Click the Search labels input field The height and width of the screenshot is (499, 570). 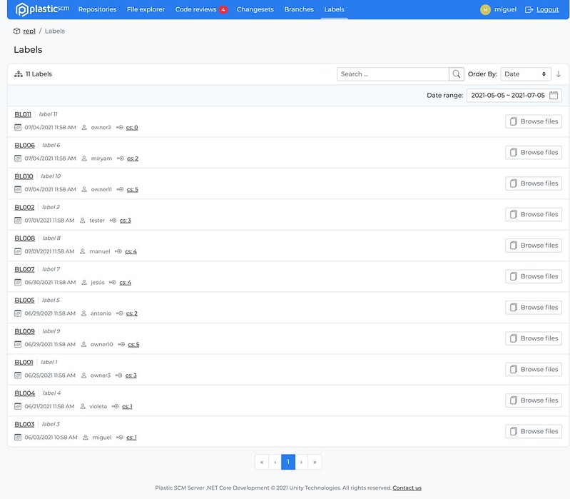tap(393, 74)
